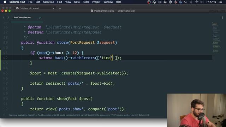The image size is (226, 127).
Task: Click the red circular menu bar icon
Action: pos(149,2)
